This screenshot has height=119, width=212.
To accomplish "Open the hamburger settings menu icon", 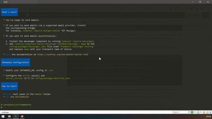I will [210, 112].
